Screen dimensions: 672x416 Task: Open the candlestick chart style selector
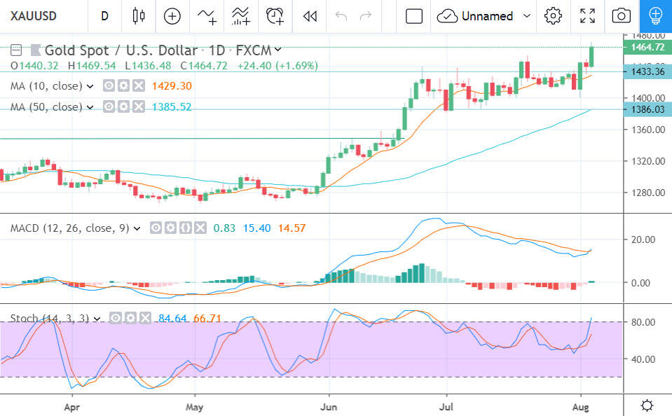(x=139, y=16)
